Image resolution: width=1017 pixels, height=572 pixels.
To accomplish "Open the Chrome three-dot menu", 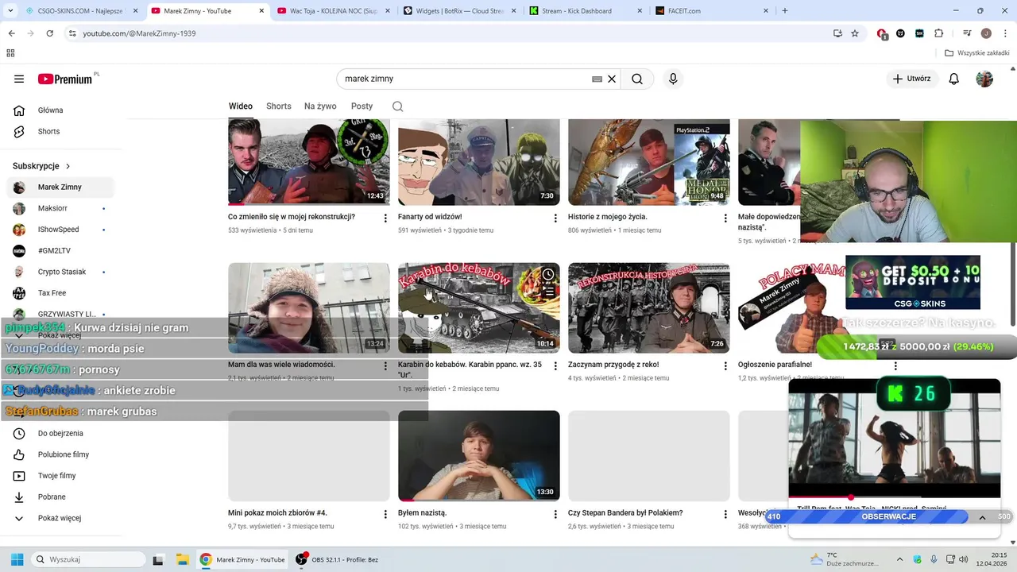I will (1004, 33).
